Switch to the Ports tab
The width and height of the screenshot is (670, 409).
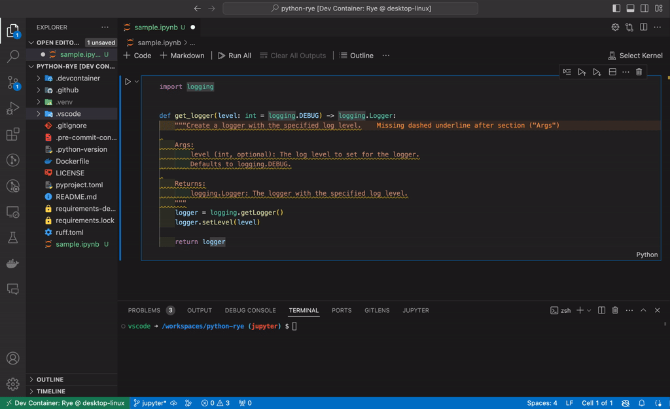click(342, 310)
